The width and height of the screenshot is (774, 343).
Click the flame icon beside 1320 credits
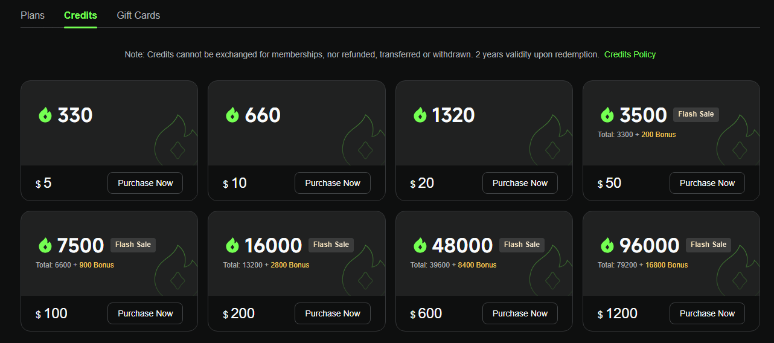click(420, 115)
